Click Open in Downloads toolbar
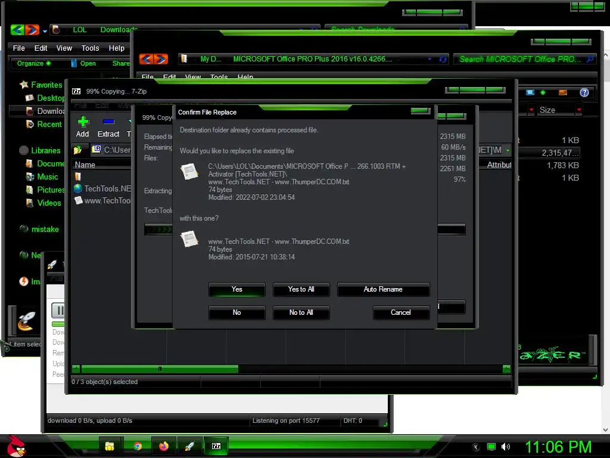The width and height of the screenshot is (610, 458). coord(84,63)
